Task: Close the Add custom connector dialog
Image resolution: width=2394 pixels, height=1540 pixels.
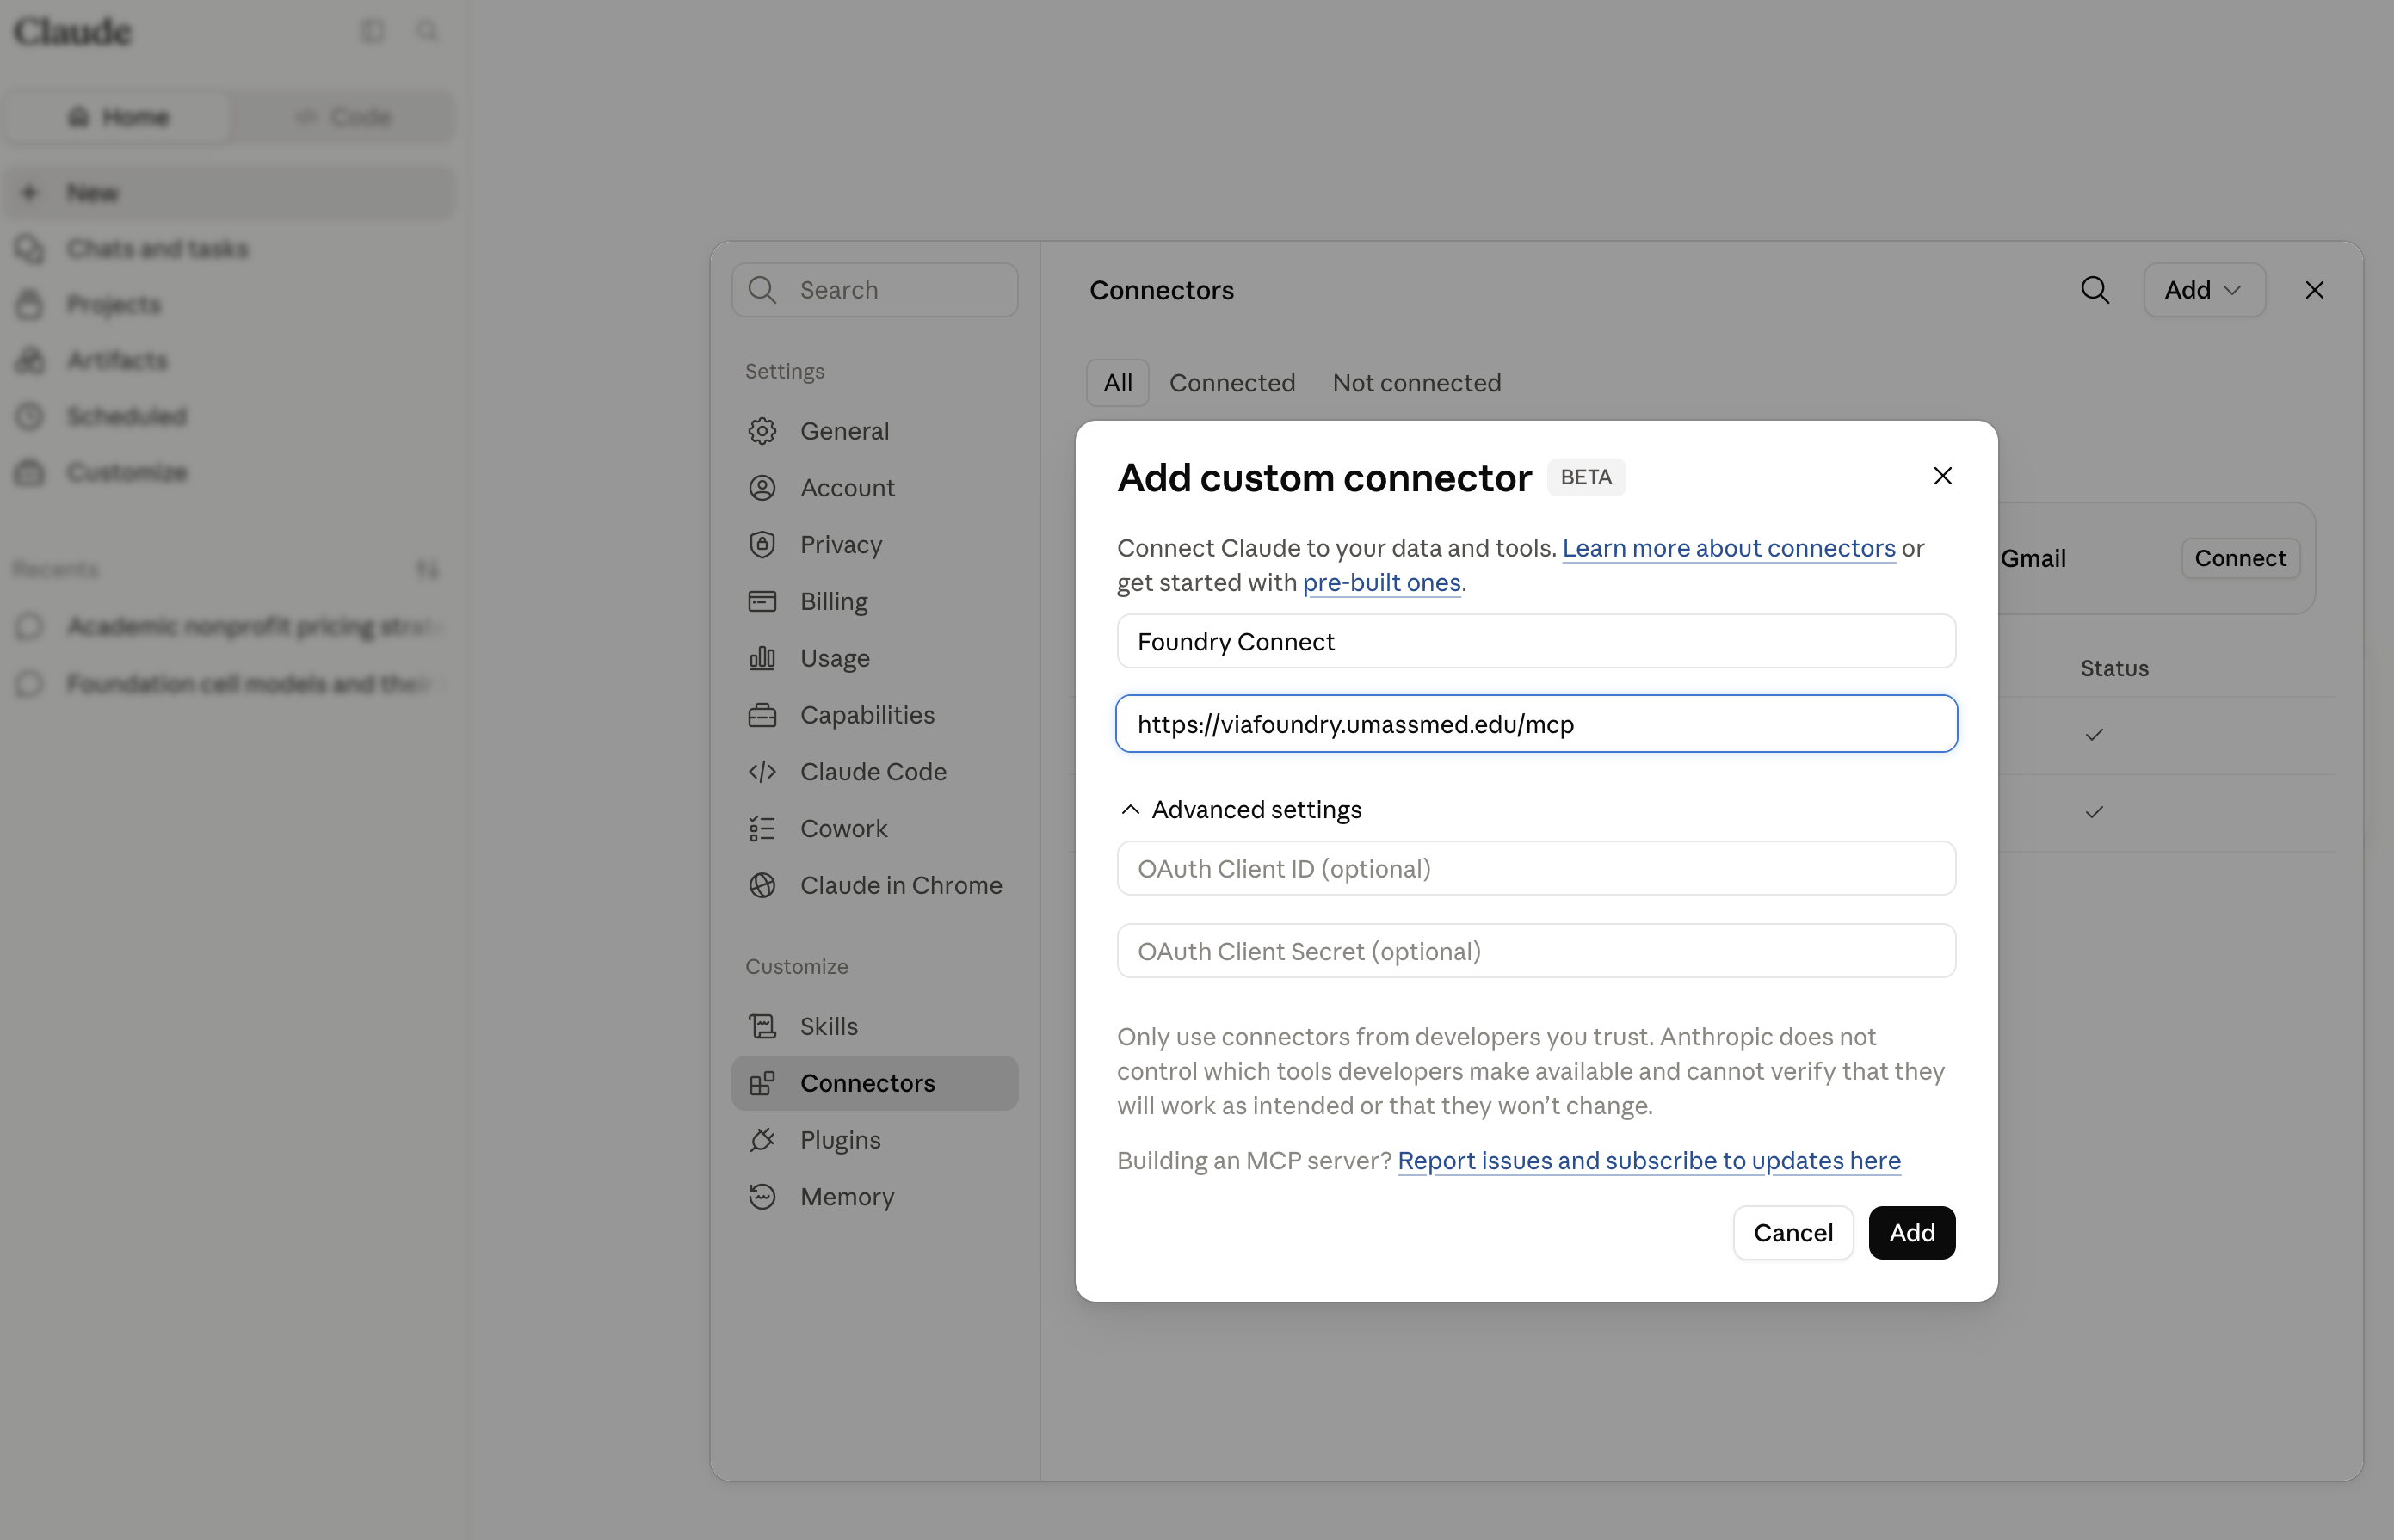Action: (x=1942, y=476)
